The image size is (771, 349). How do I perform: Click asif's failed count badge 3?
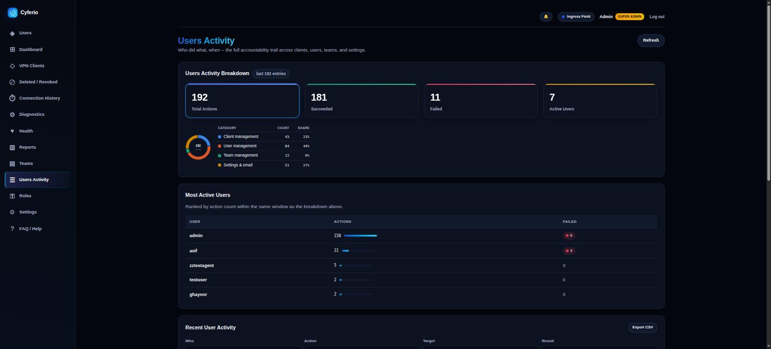tap(569, 251)
